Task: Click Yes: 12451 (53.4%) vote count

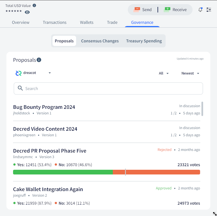Action: pyautogui.click(x=33, y=165)
